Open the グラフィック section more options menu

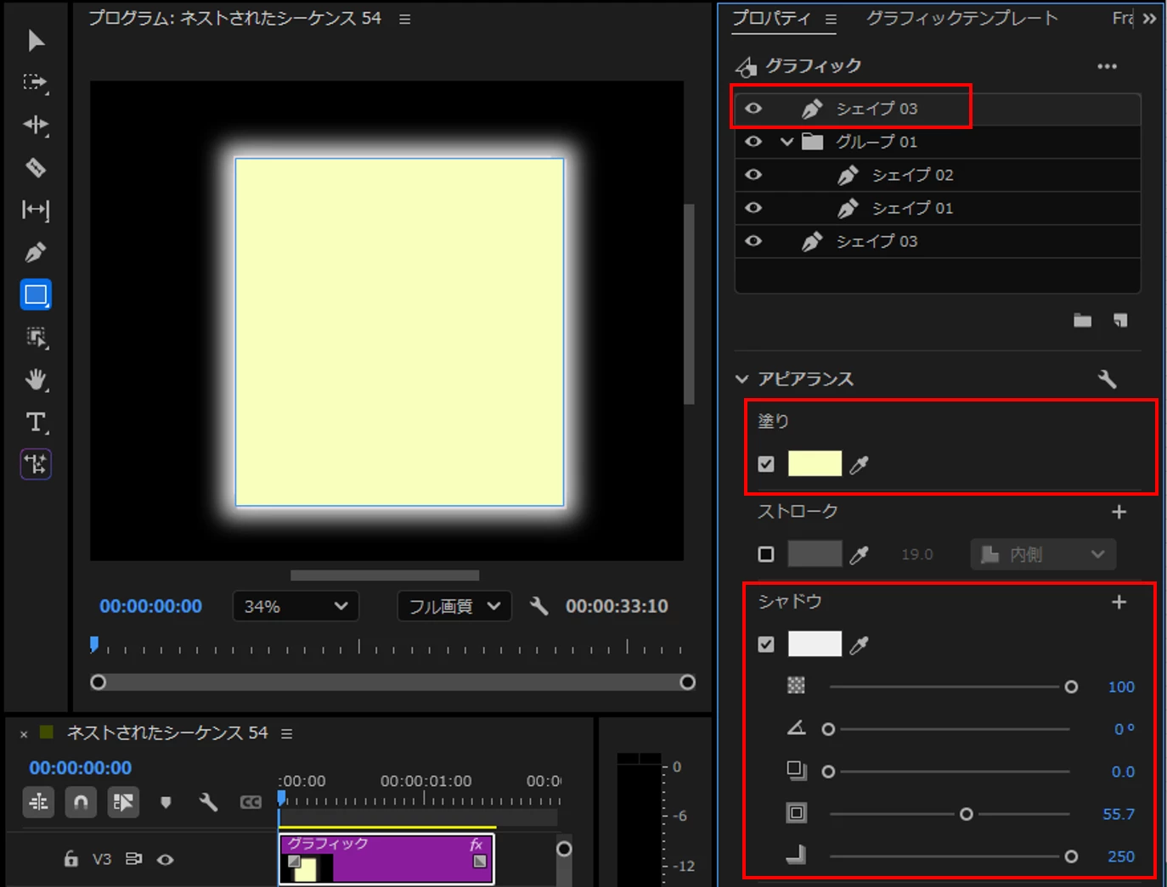point(1107,66)
